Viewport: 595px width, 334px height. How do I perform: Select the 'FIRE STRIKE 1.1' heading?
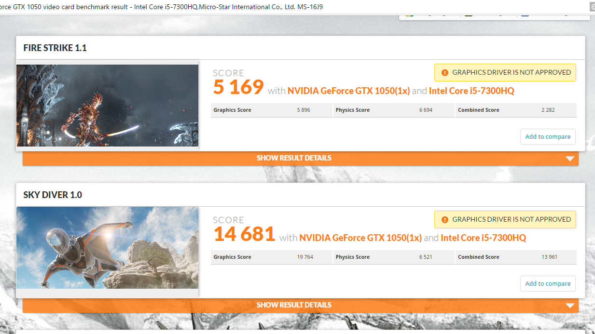coord(55,48)
